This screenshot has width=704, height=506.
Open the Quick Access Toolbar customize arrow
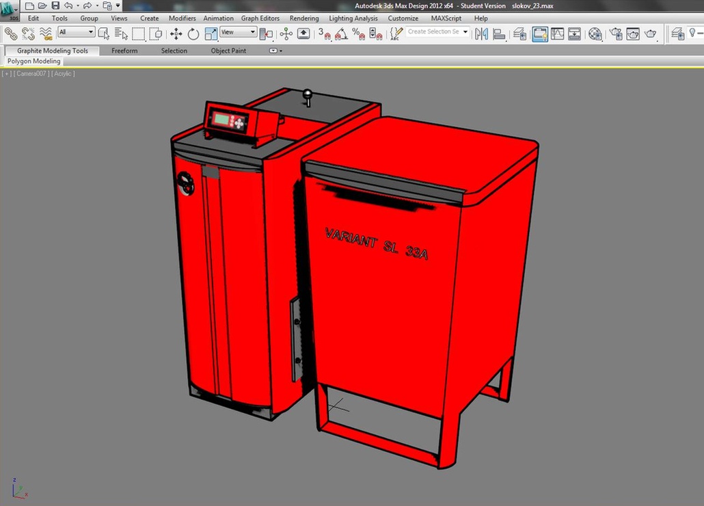coord(118,6)
